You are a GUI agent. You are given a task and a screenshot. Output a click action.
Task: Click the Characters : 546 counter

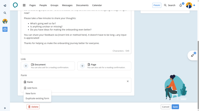(x=121, y=51)
